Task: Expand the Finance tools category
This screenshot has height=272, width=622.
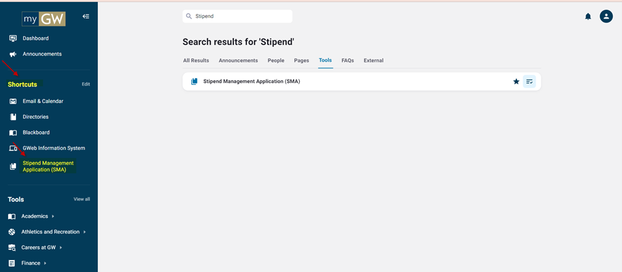Action: tap(27, 263)
